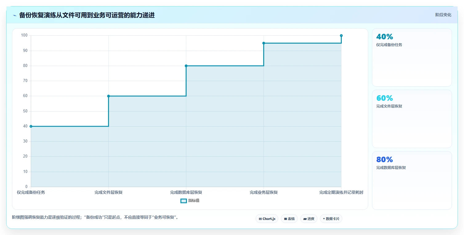464x235 pixels.
Task: Click the icon in the 表格 tag
Action: click(x=285, y=219)
